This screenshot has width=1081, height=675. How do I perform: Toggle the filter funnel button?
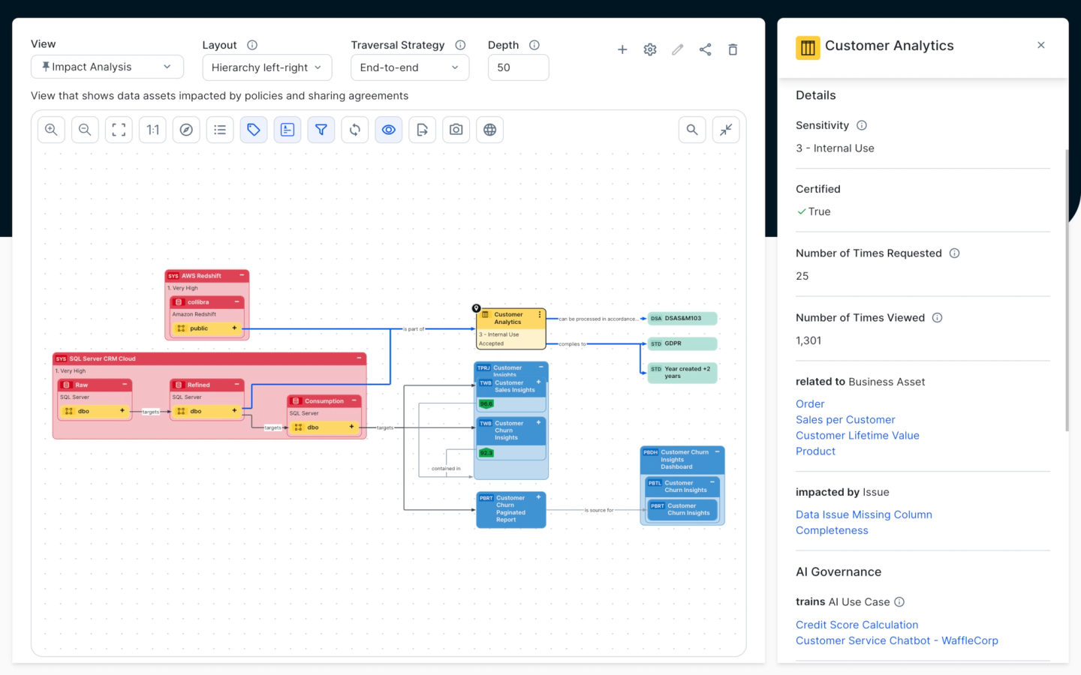(x=321, y=130)
